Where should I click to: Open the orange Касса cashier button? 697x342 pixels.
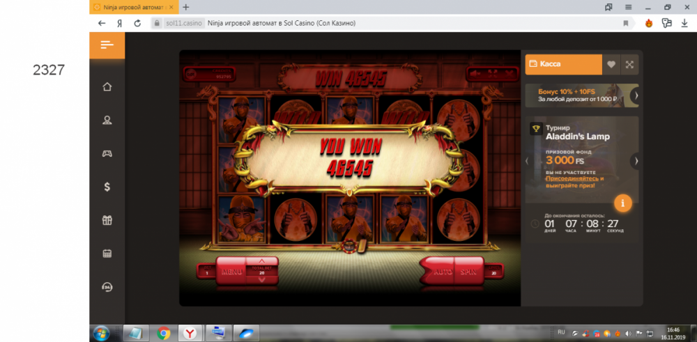coord(563,64)
